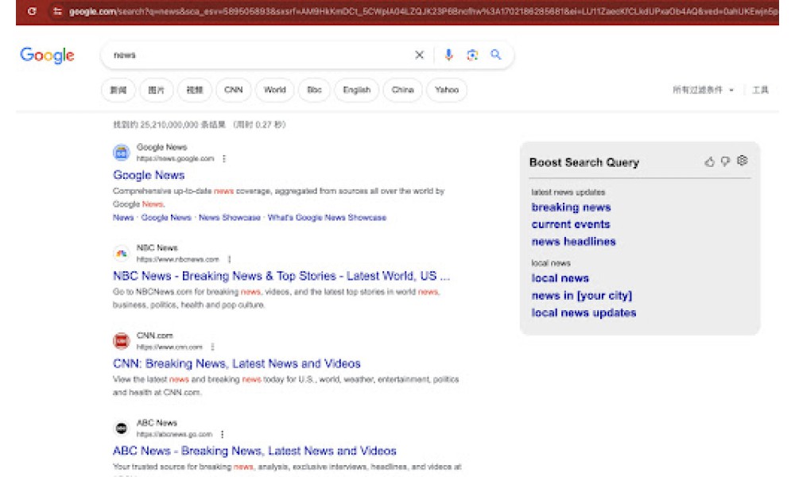The image size is (795, 477).
Task: Open ABC News - Breaking News result title
Action: click(254, 451)
